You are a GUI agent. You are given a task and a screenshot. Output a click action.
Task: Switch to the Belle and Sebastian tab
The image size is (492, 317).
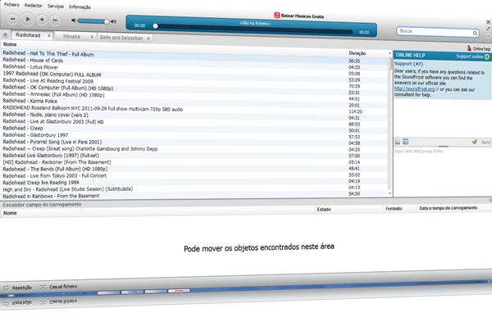tap(121, 38)
